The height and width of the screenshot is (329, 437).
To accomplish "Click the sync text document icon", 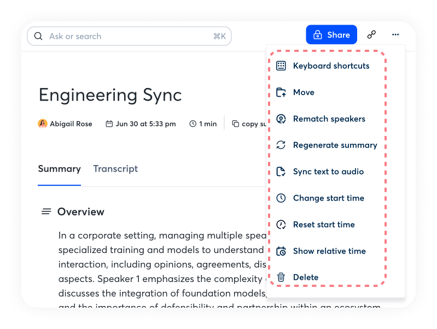I will pos(281,172).
